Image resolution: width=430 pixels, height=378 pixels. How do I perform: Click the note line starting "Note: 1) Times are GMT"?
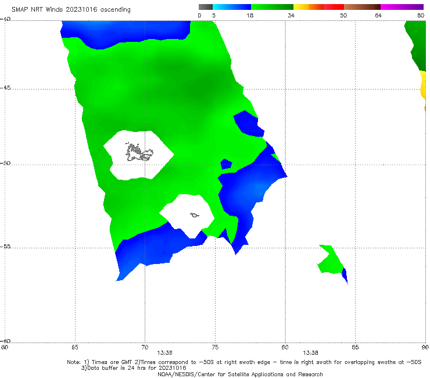(x=244, y=362)
